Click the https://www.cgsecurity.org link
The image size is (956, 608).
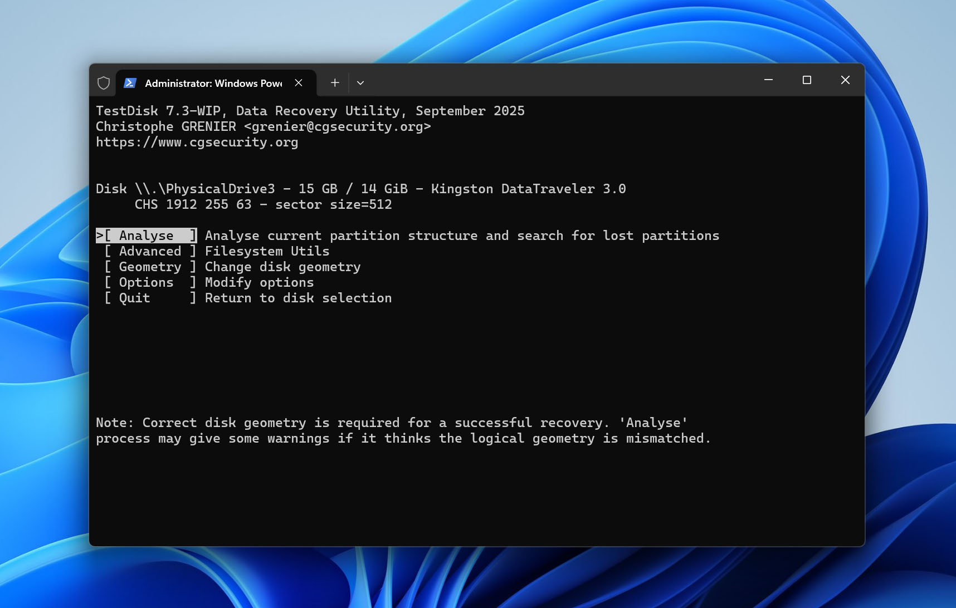tap(197, 143)
